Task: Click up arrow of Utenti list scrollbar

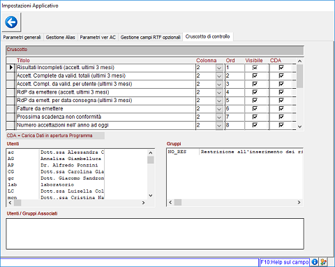Action: [x=151, y=153]
